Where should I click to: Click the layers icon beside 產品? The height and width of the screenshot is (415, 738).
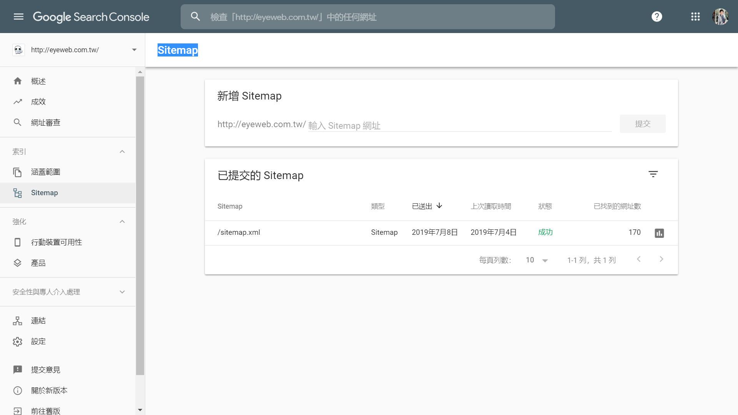18,263
